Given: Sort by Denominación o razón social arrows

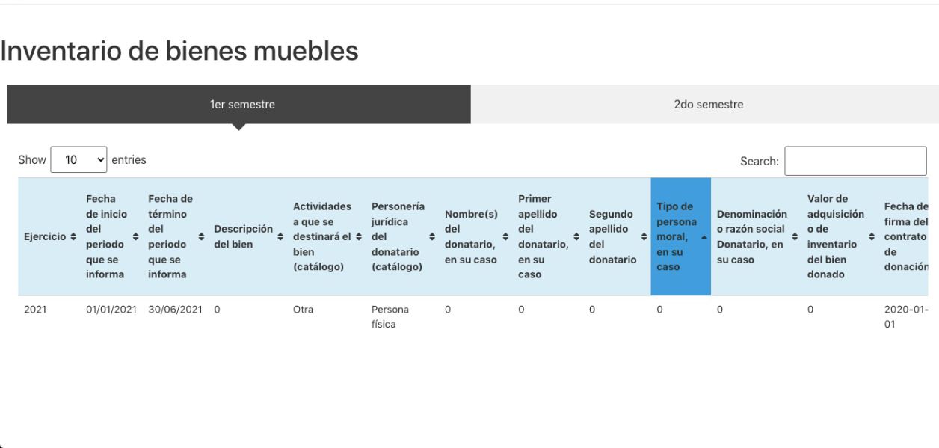Looking at the screenshot, I should point(794,237).
